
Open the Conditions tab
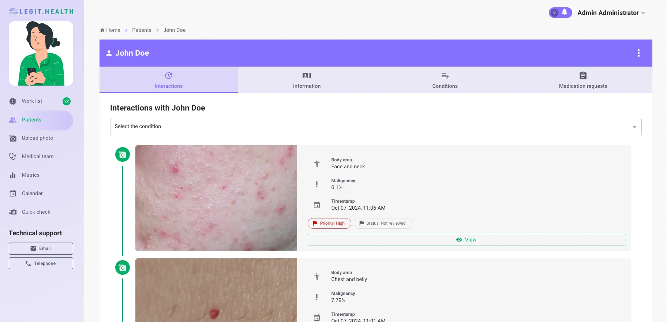click(x=445, y=80)
